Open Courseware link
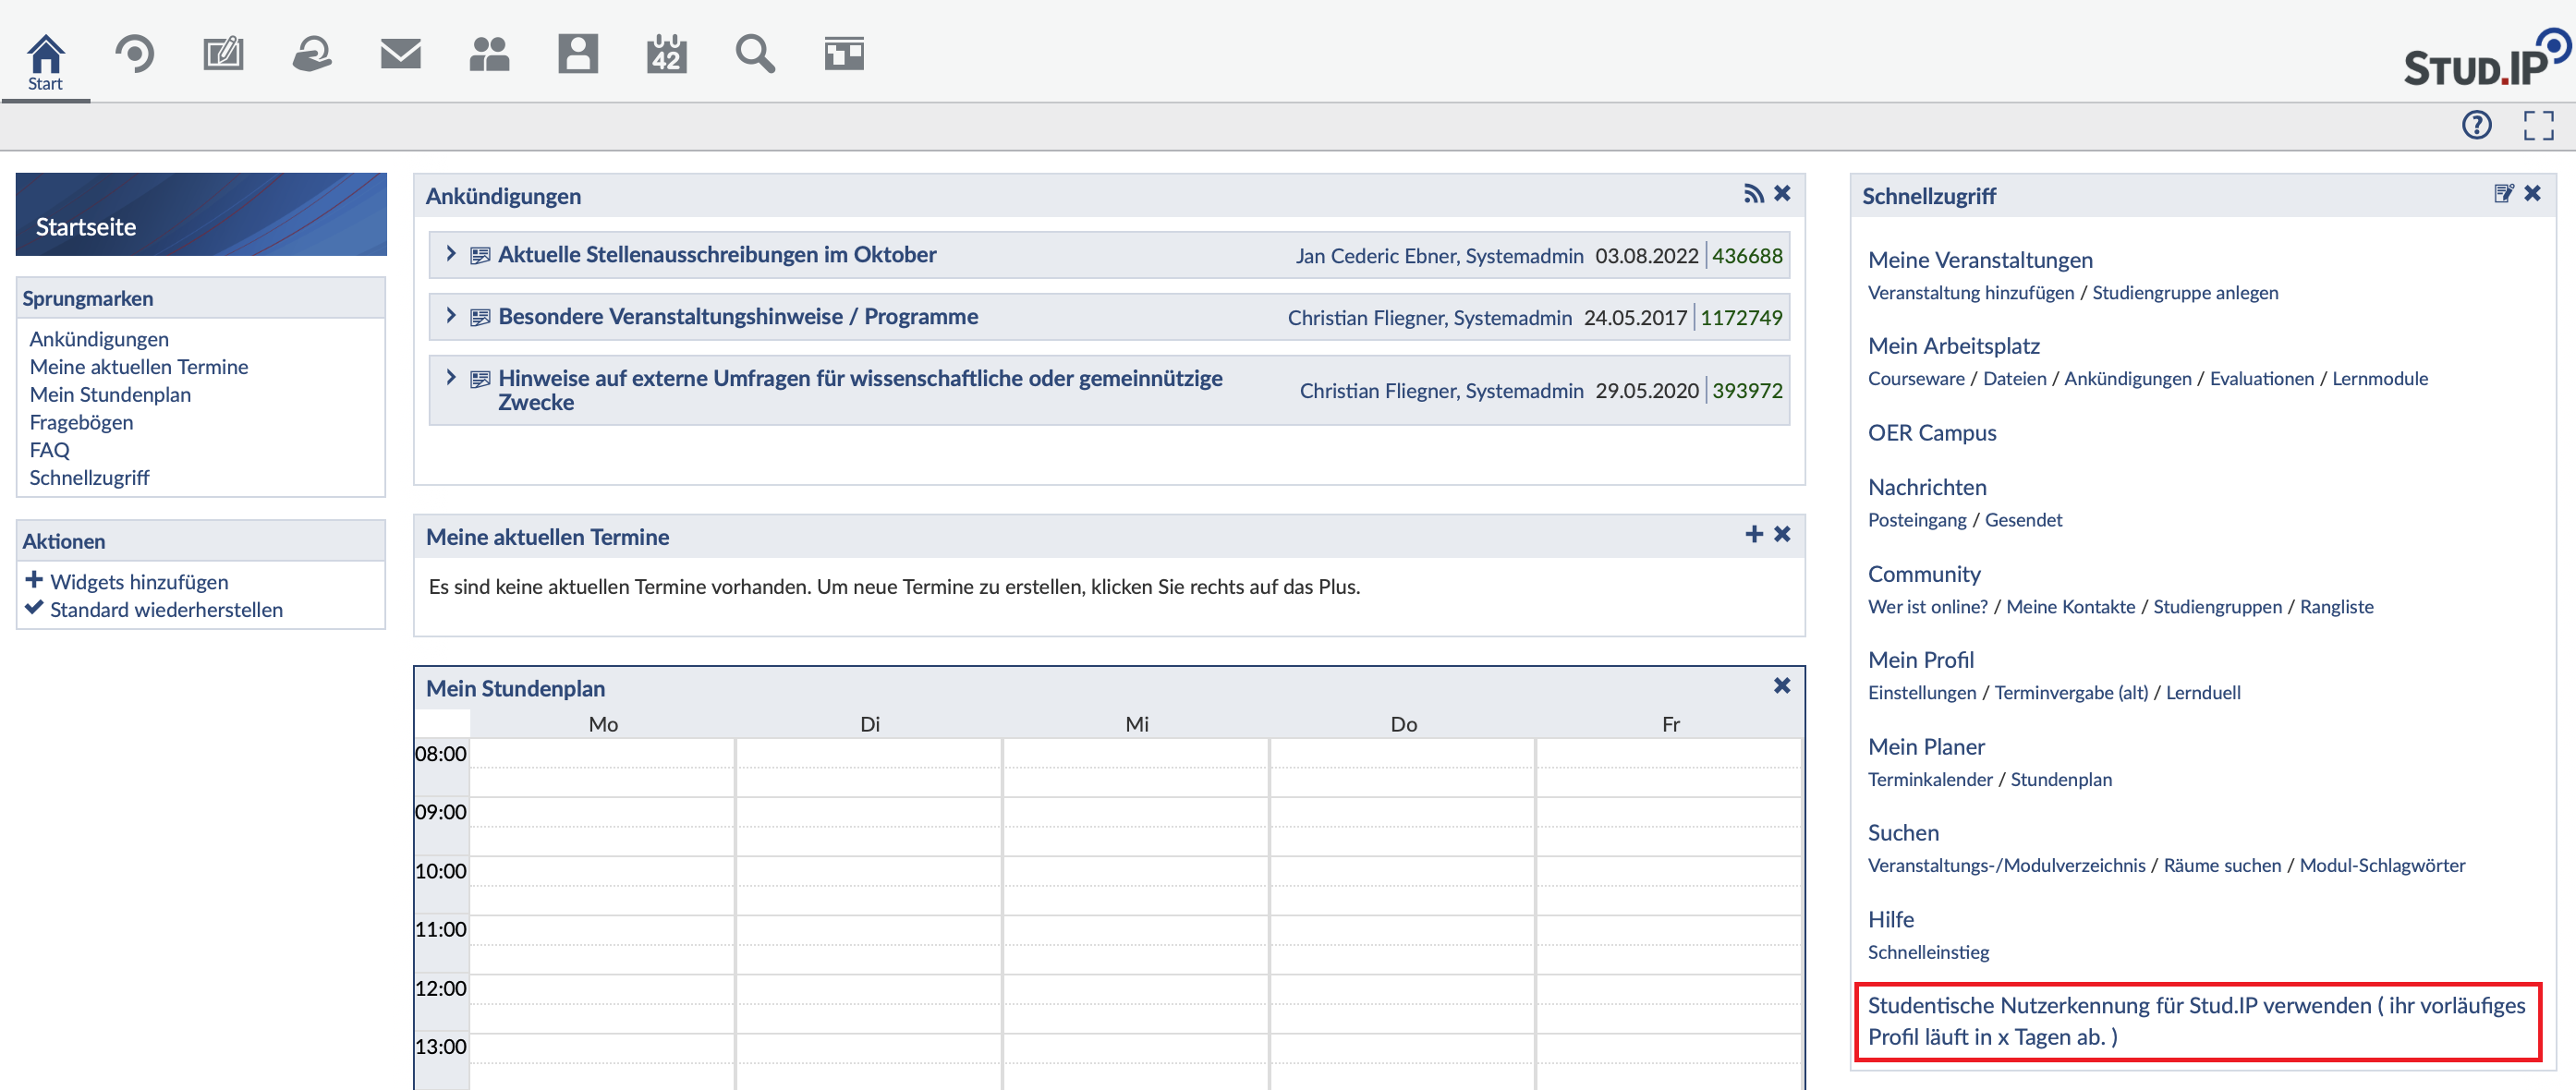 tap(1916, 379)
